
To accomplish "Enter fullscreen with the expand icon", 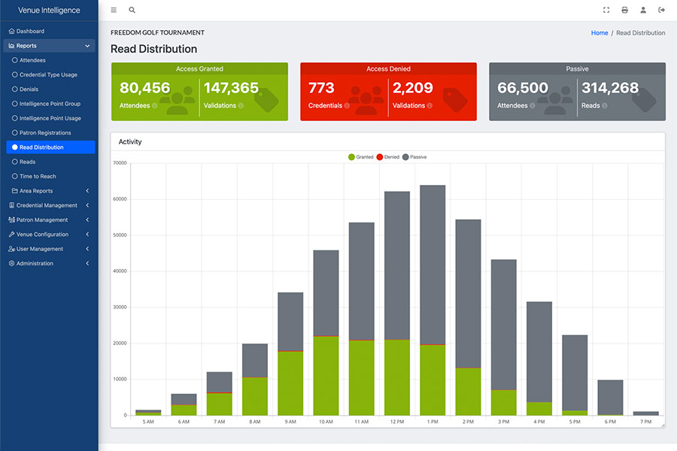I will 606,10.
